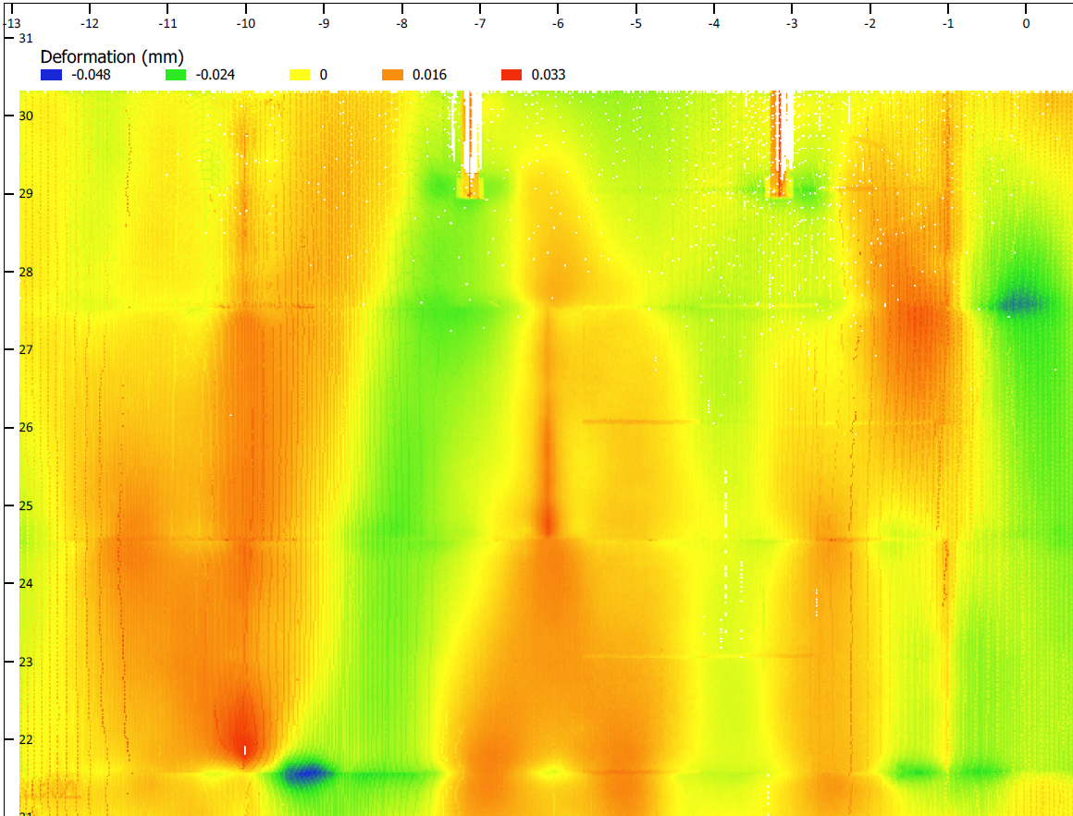The image size is (1073, 816).
Task: Click the Deformation (mm) legend title
Action: point(112,57)
